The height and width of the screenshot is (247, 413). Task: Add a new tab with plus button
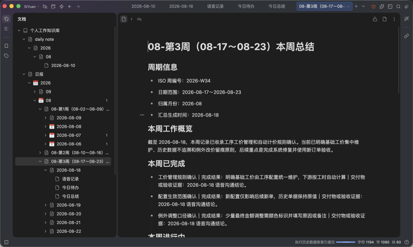coord(356,7)
